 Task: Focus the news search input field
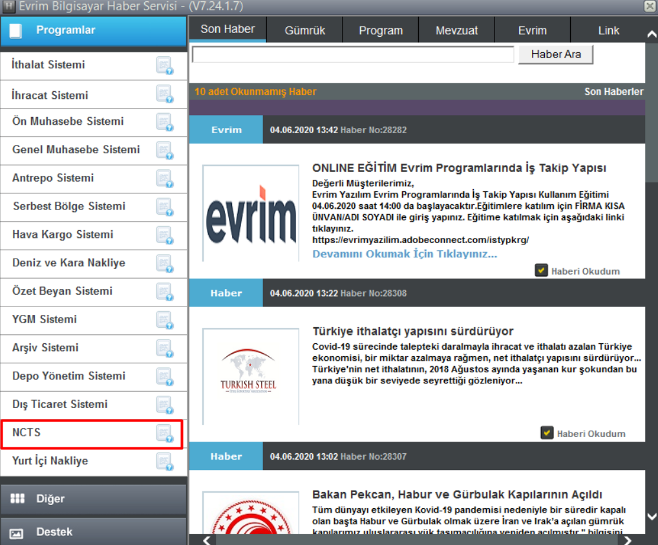tap(353, 54)
